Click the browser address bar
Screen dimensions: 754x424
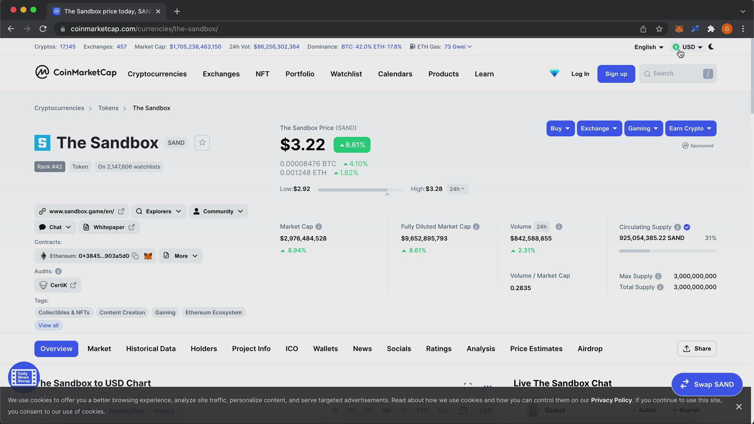coord(346,29)
